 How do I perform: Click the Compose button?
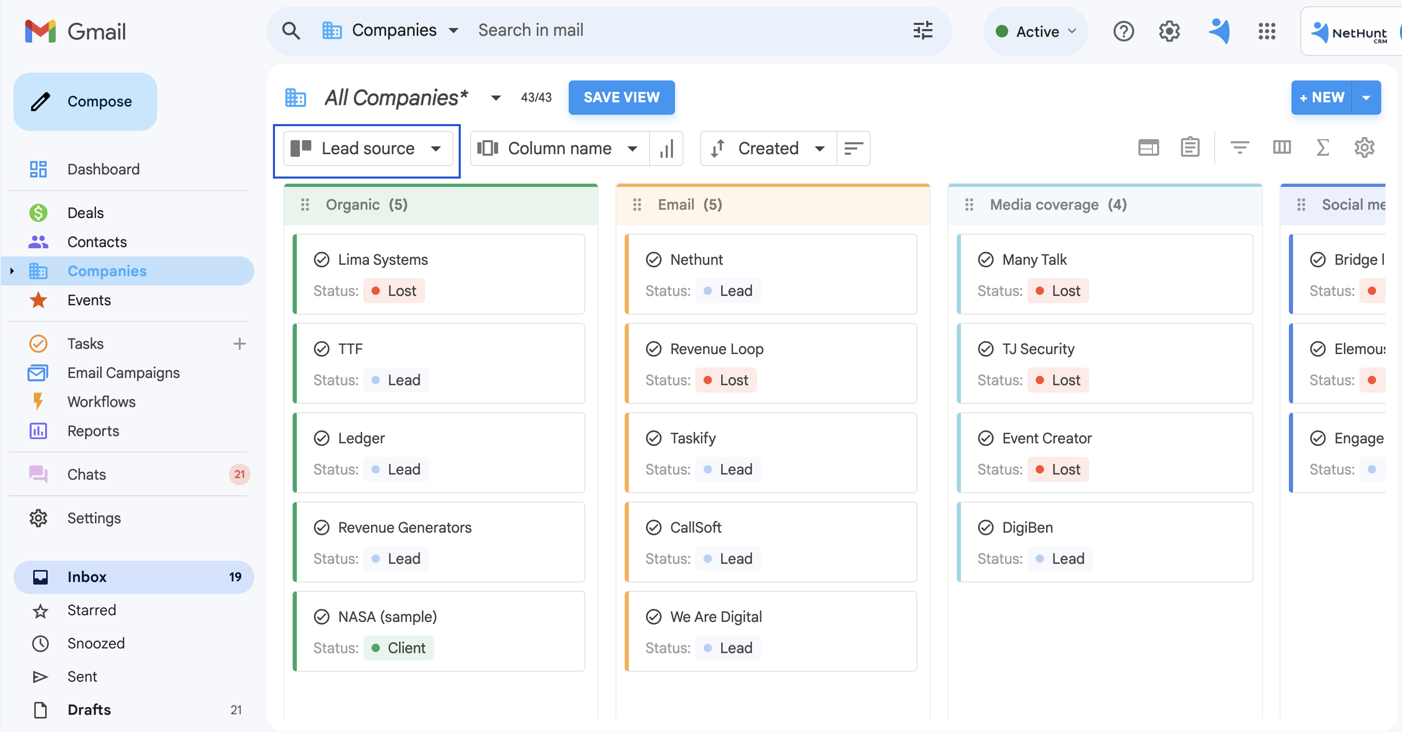[86, 102]
